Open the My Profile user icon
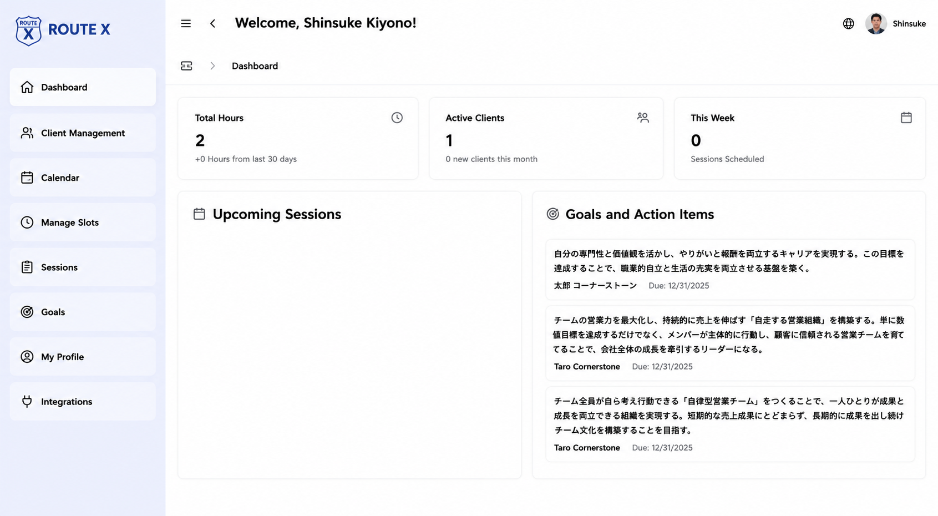The height and width of the screenshot is (516, 938). click(x=27, y=357)
